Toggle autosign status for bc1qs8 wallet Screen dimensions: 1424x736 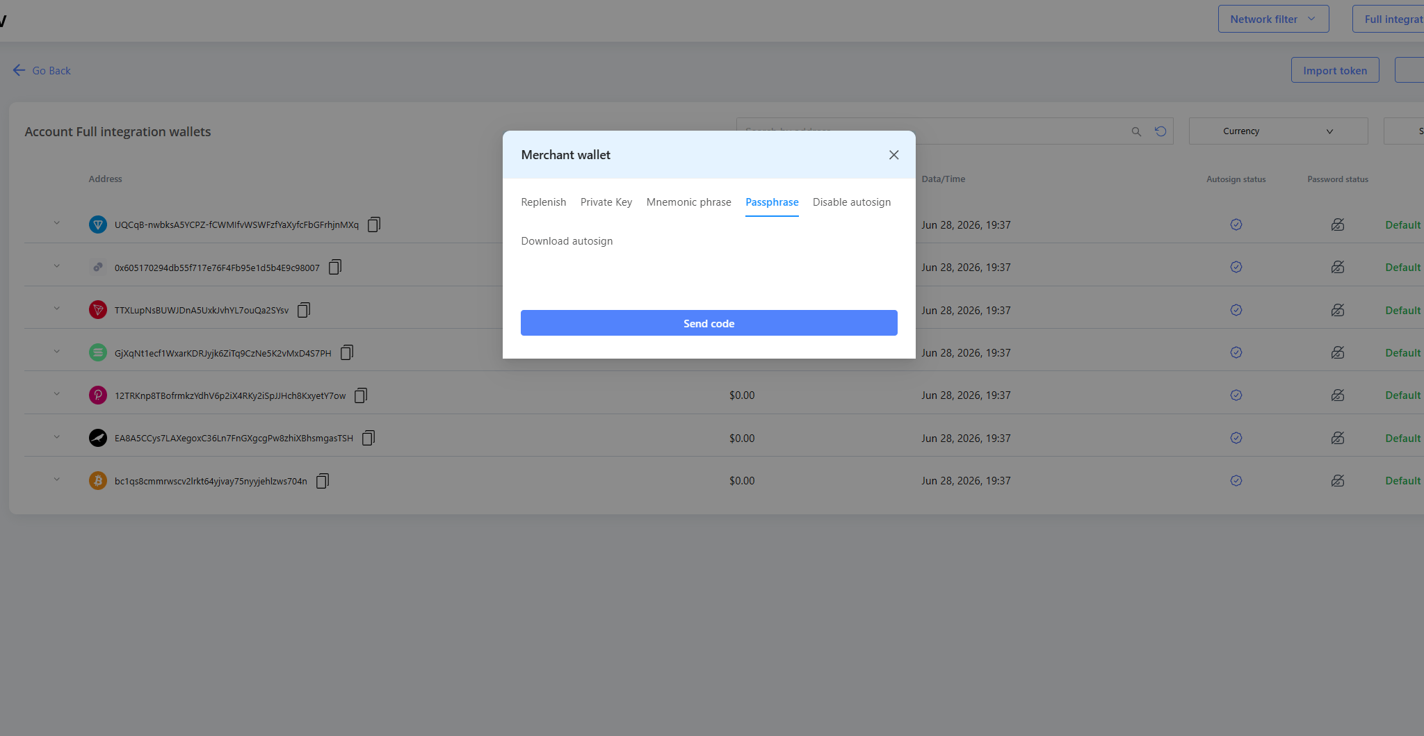[x=1236, y=481]
